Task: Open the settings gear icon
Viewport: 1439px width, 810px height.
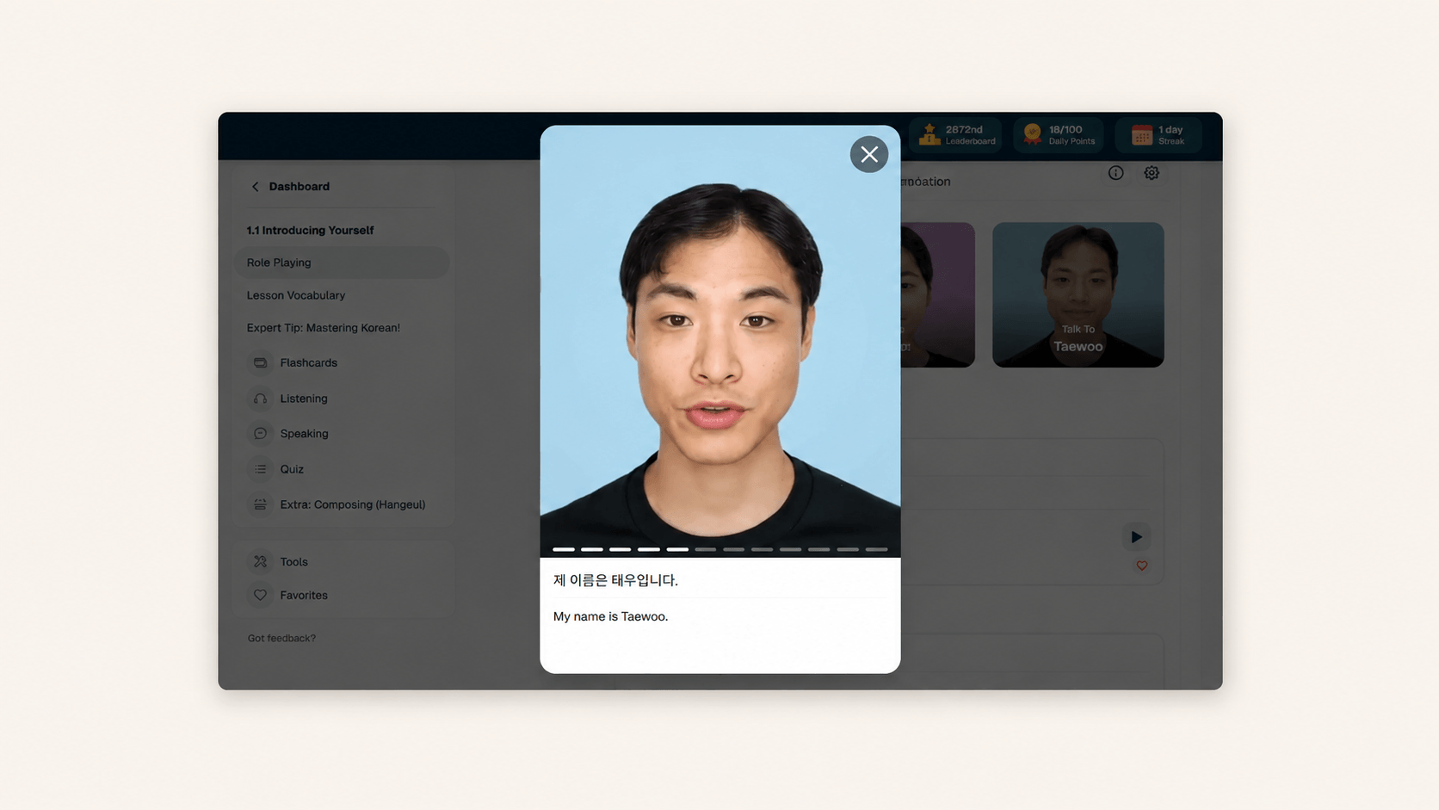Action: [1152, 173]
